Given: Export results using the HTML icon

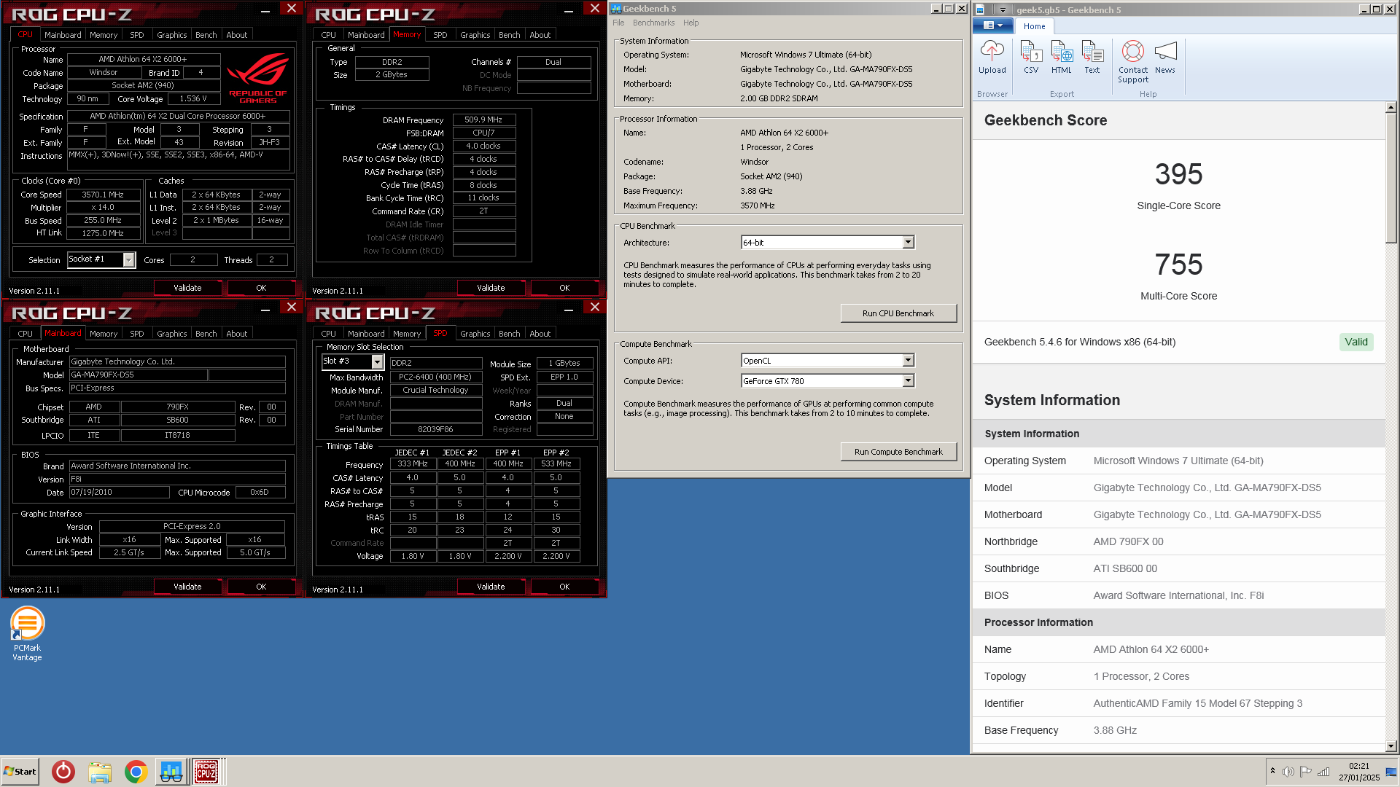Looking at the screenshot, I should pos(1062,58).
